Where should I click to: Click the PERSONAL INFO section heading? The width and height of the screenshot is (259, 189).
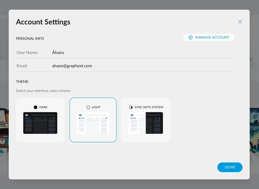(x=30, y=38)
